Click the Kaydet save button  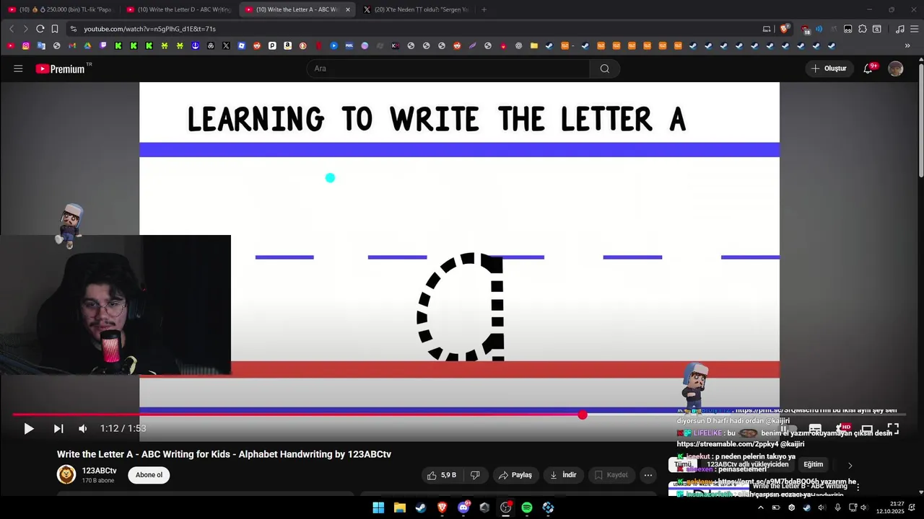[x=611, y=475]
